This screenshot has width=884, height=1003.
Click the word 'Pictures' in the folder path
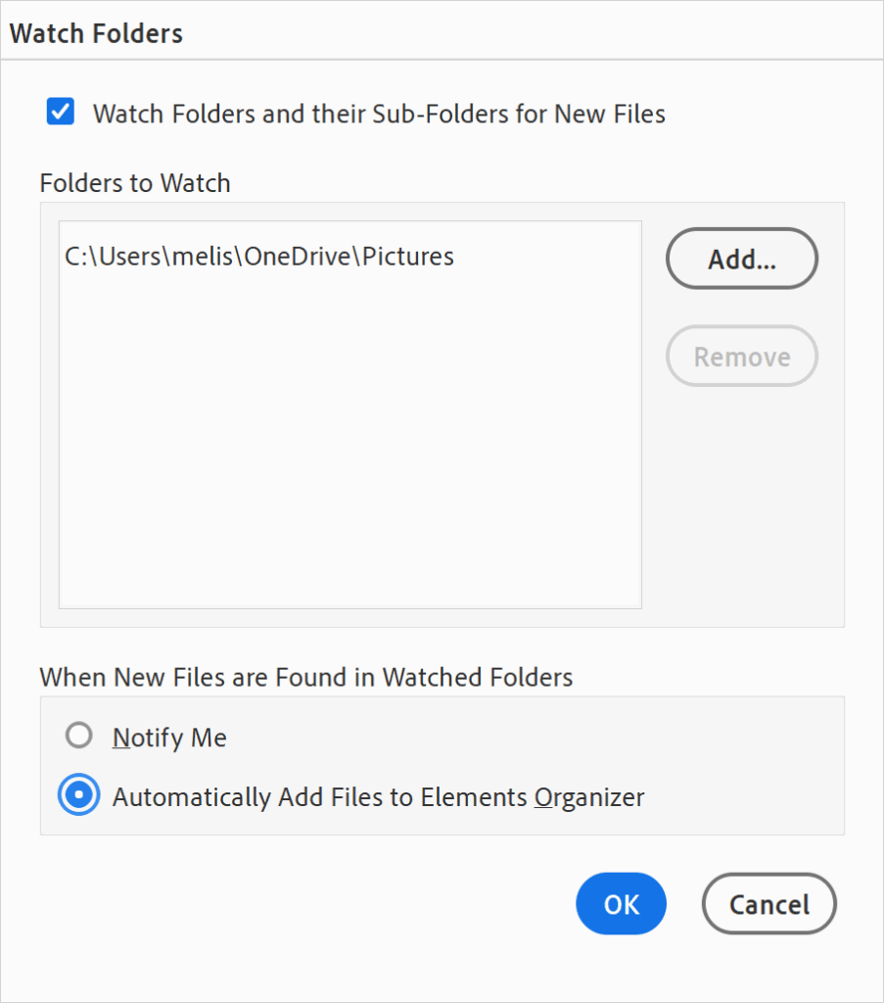point(408,257)
